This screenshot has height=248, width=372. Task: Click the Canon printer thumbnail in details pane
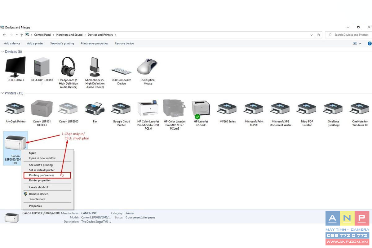pos(12,217)
